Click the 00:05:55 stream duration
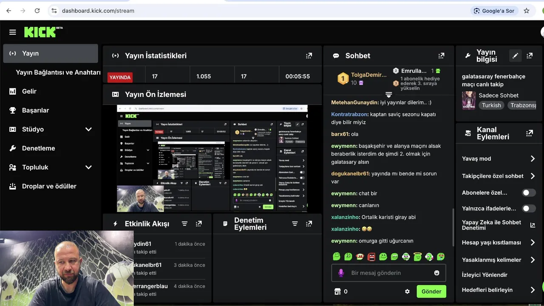 tap(297, 76)
